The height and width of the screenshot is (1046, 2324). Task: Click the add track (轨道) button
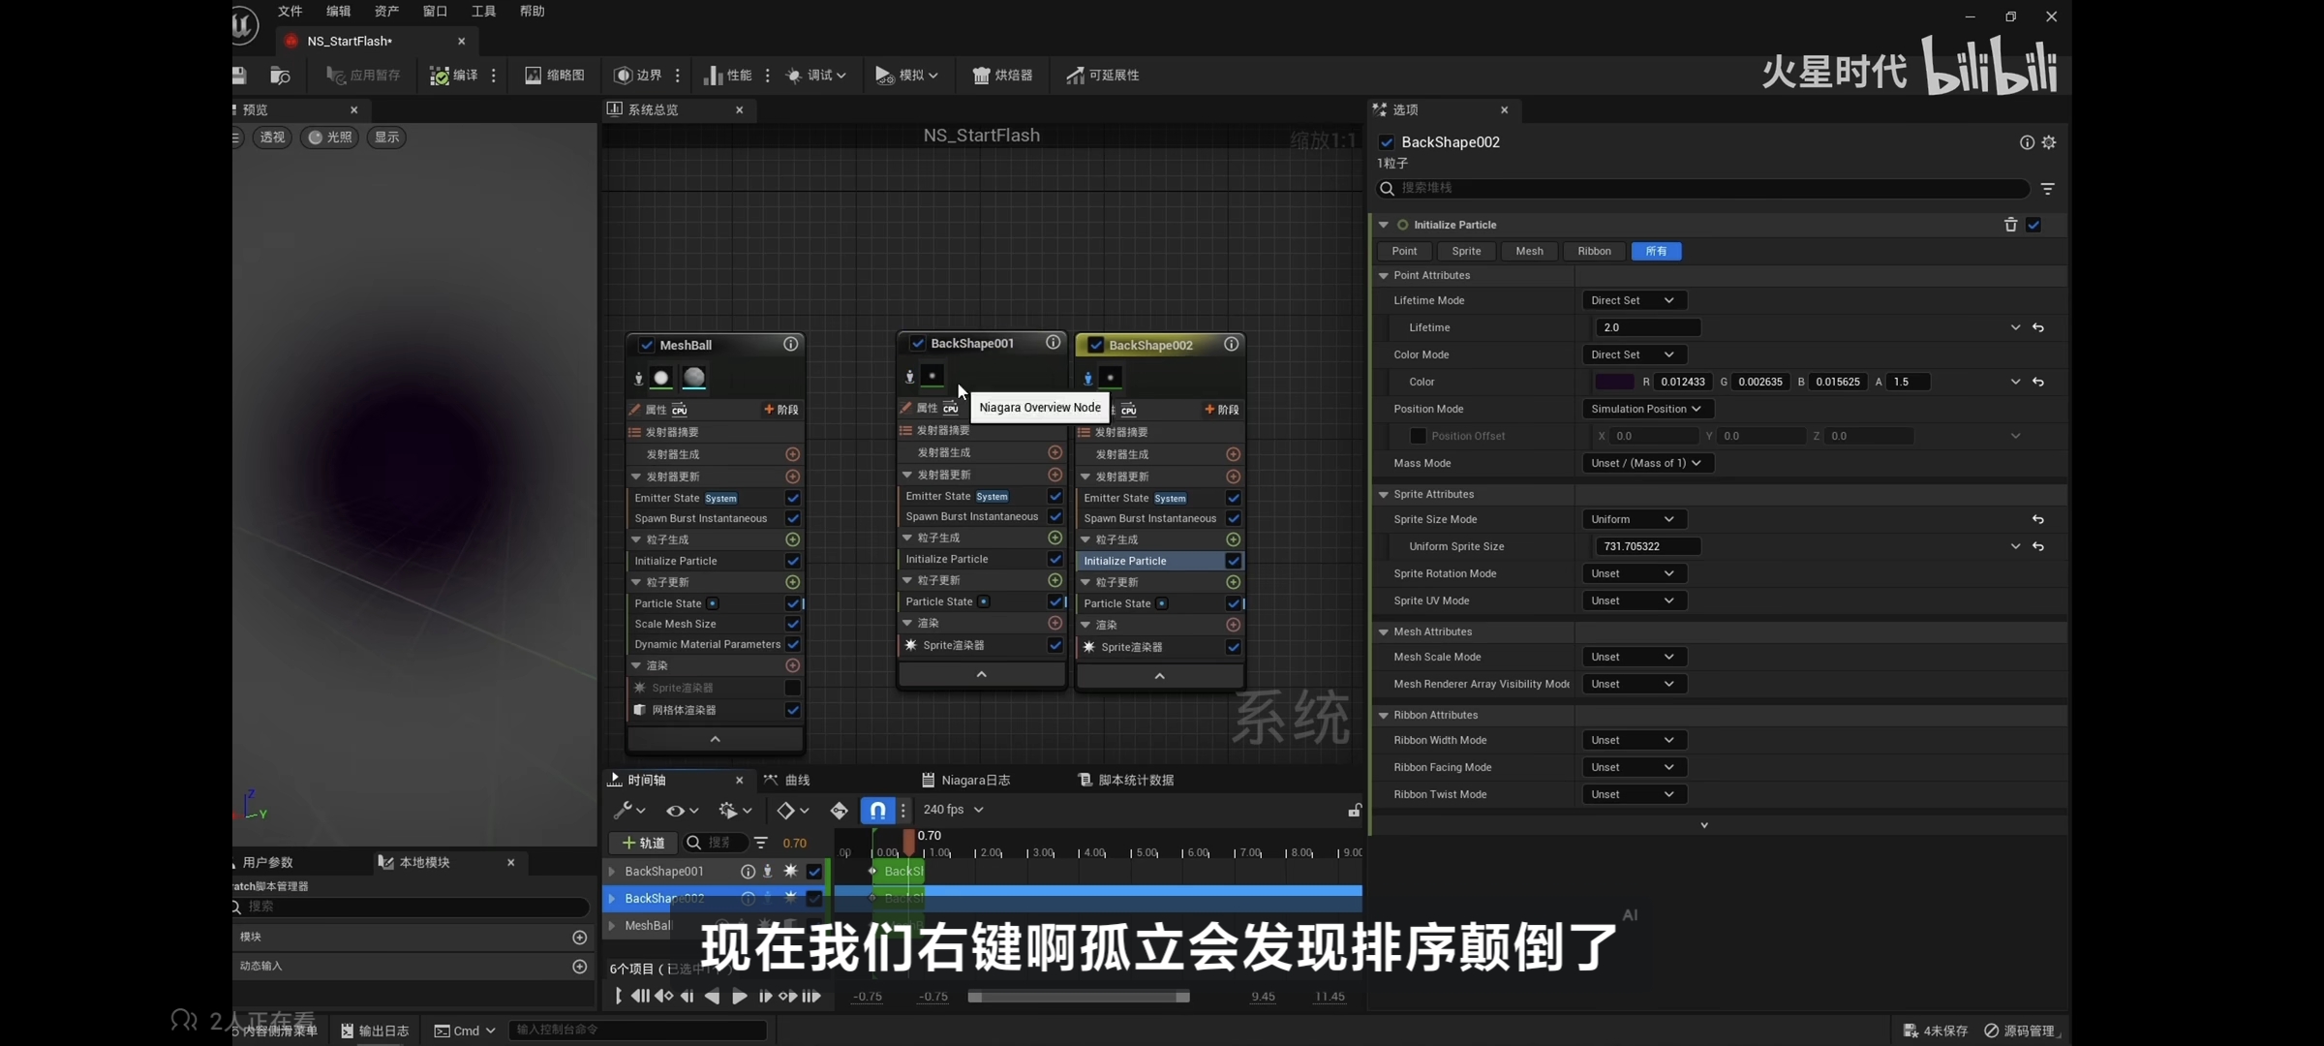644,843
